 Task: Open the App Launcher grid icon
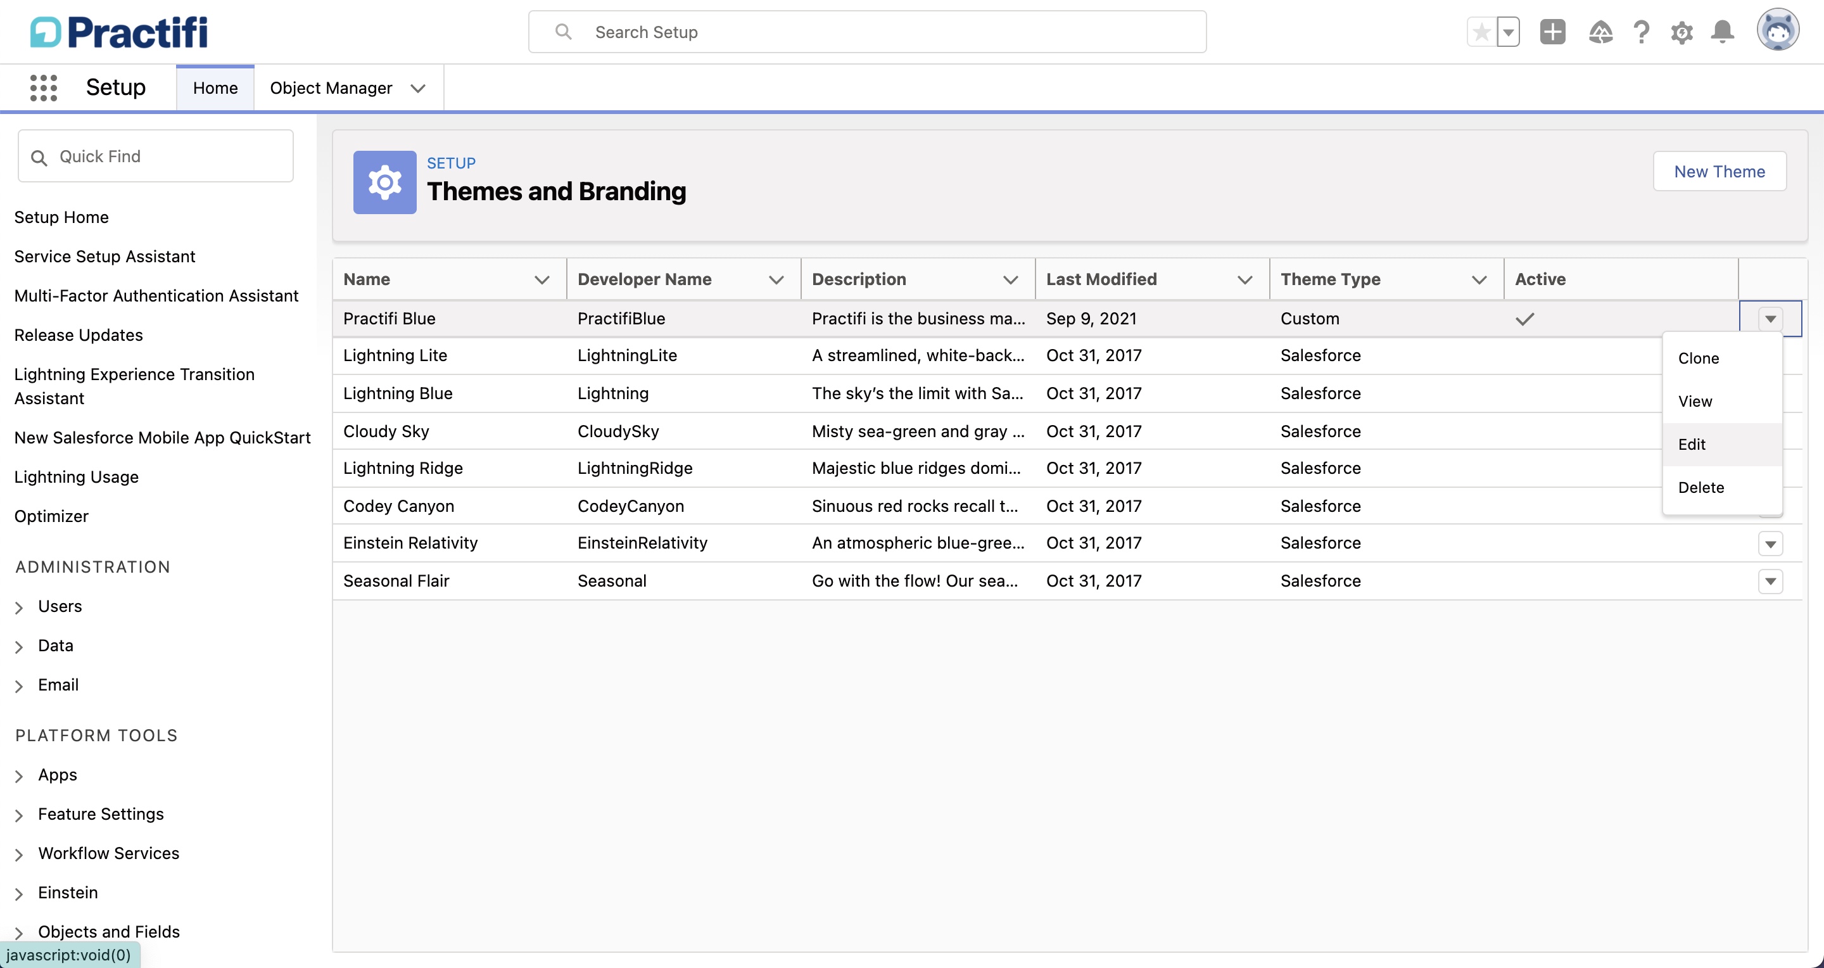pyautogui.click(x=43, y=88)
